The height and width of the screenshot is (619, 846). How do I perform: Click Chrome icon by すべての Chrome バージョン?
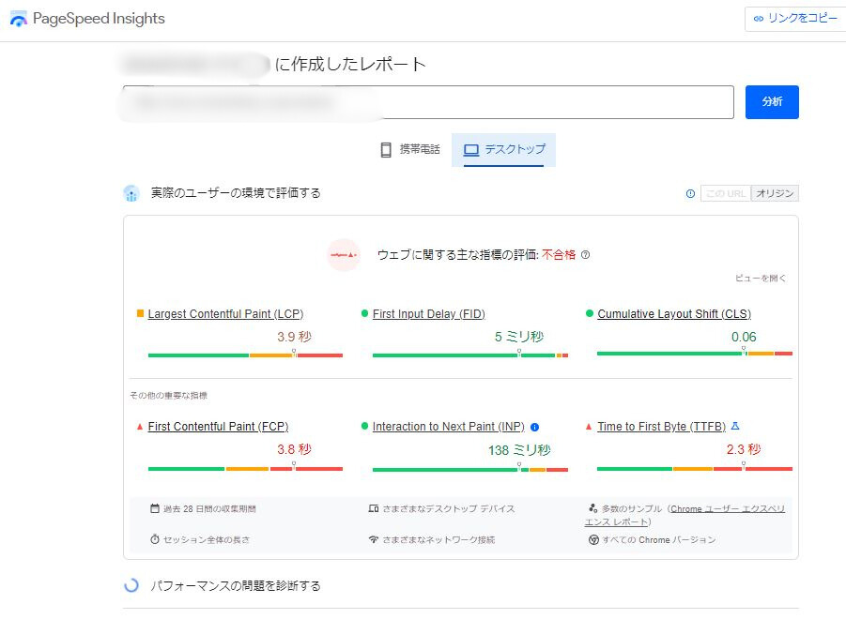click(593, 540)
